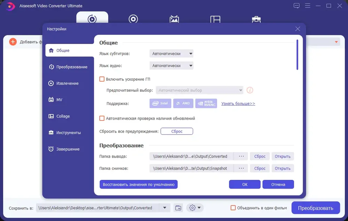Click the info icon next to preferred choice
Image resolution: width=348 pixels, height=221 pixels.
coord(250,90)
